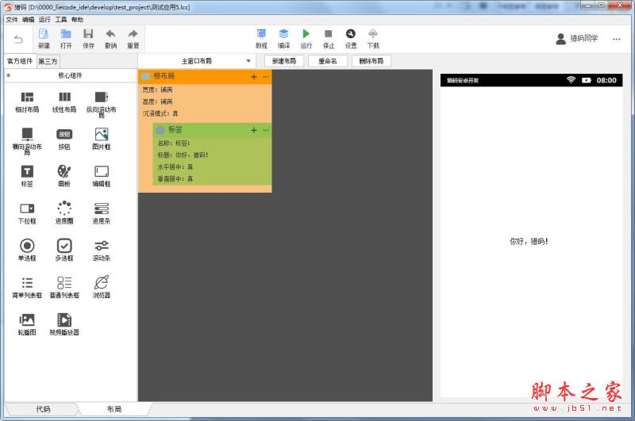Switch to the 官方组件 tab
The height and width of the screenshot is (421, 635).
(20, 61)
